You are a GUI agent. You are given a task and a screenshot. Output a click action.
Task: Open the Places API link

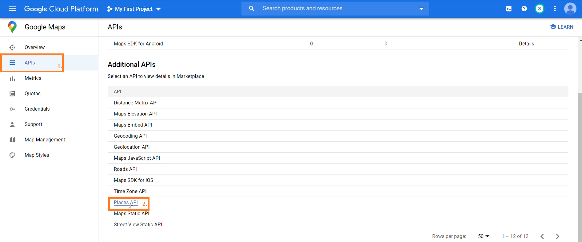coord(126,202)
